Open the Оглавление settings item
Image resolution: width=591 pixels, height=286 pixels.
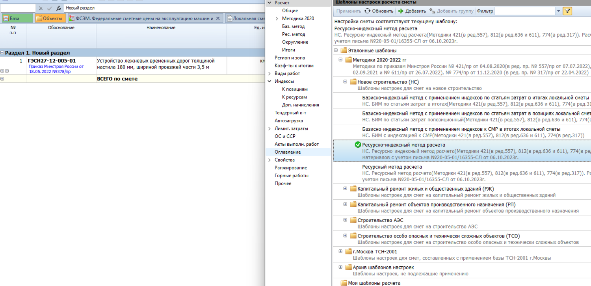click(288, 152)
